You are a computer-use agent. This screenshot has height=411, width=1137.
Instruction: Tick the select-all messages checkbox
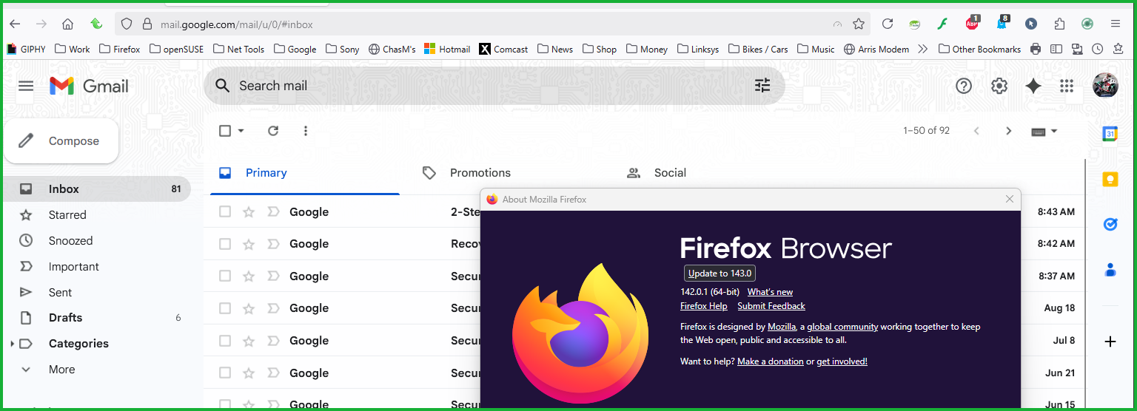click(225, 131)
